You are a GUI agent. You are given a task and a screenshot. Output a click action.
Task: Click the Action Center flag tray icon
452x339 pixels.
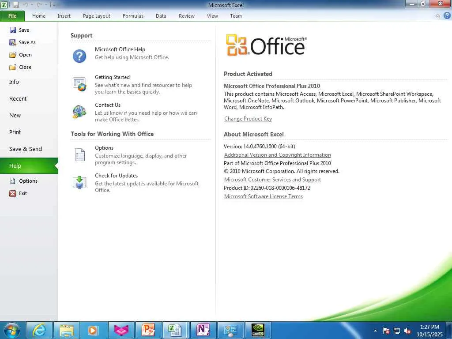386,331
